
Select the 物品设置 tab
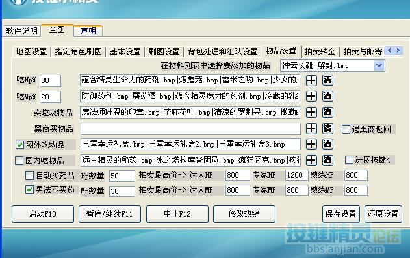click(x=281, y=51)
